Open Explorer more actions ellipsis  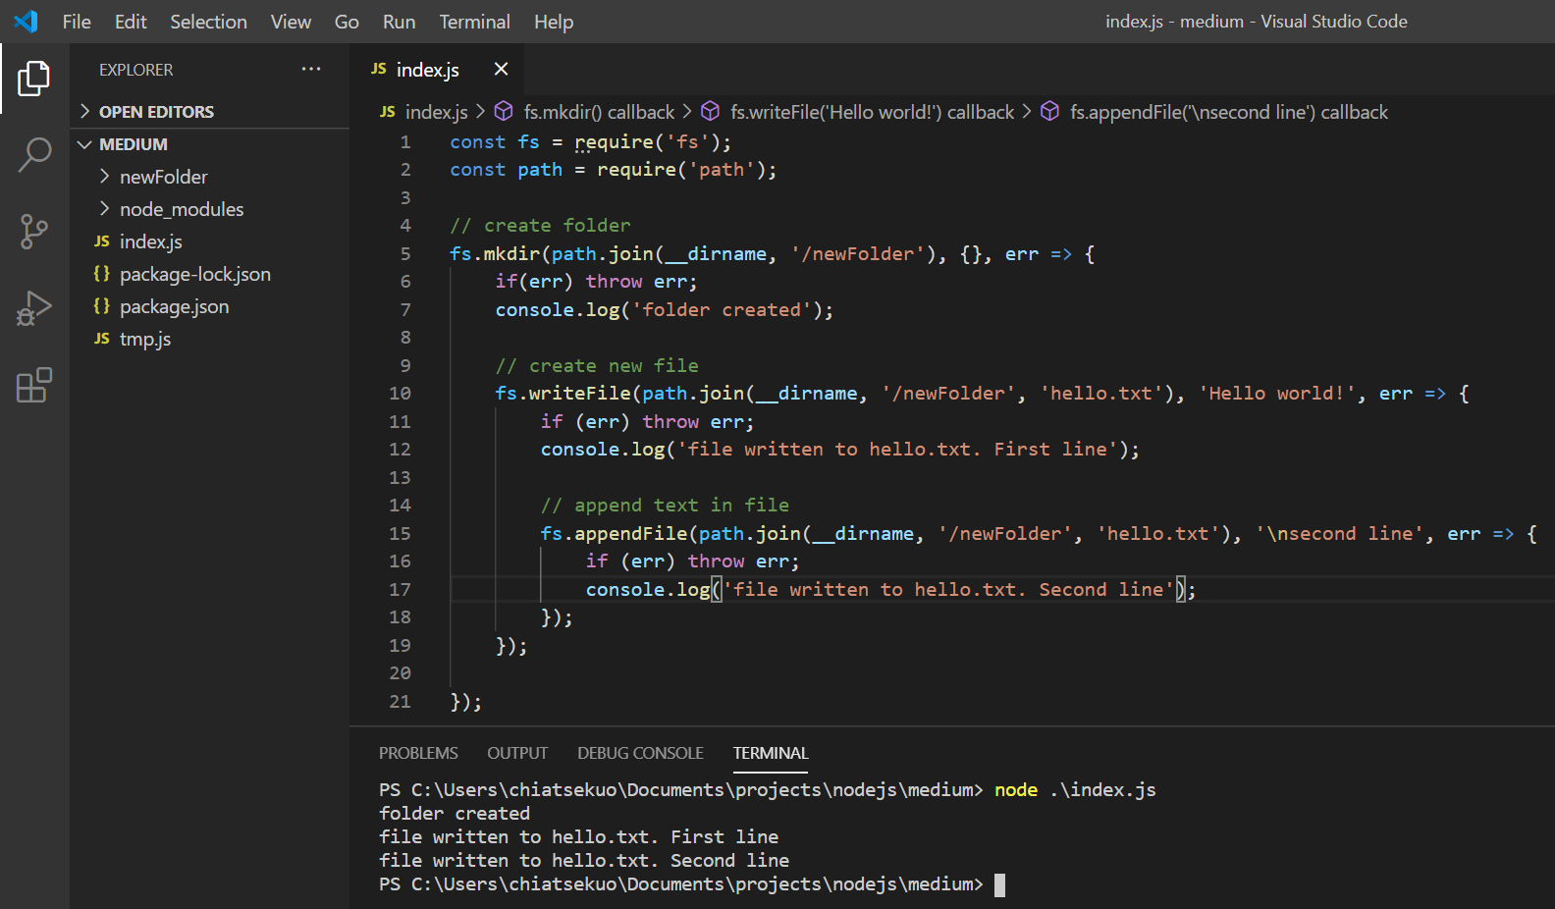311,69
